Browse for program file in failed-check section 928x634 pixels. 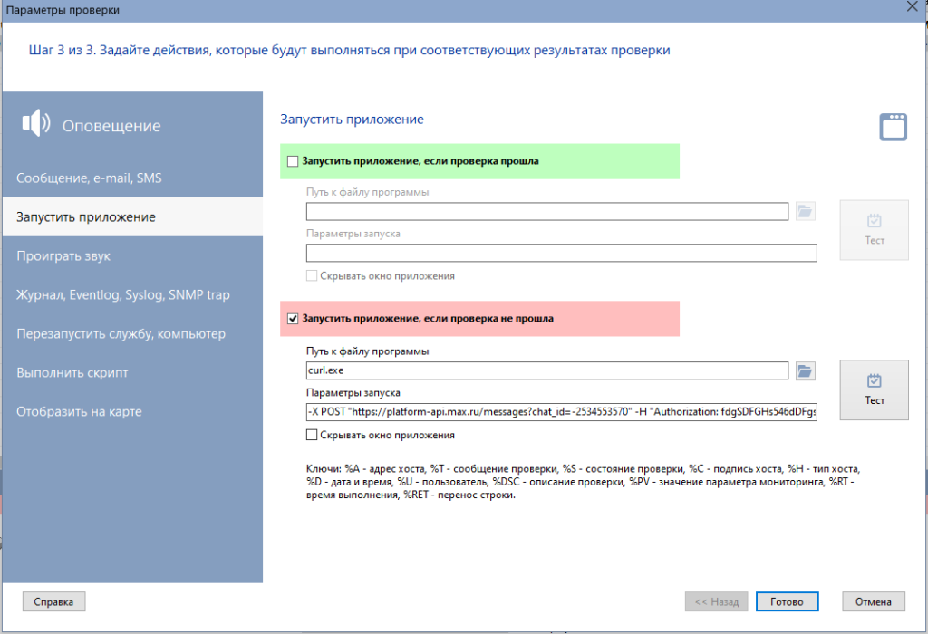coord(806,370)
